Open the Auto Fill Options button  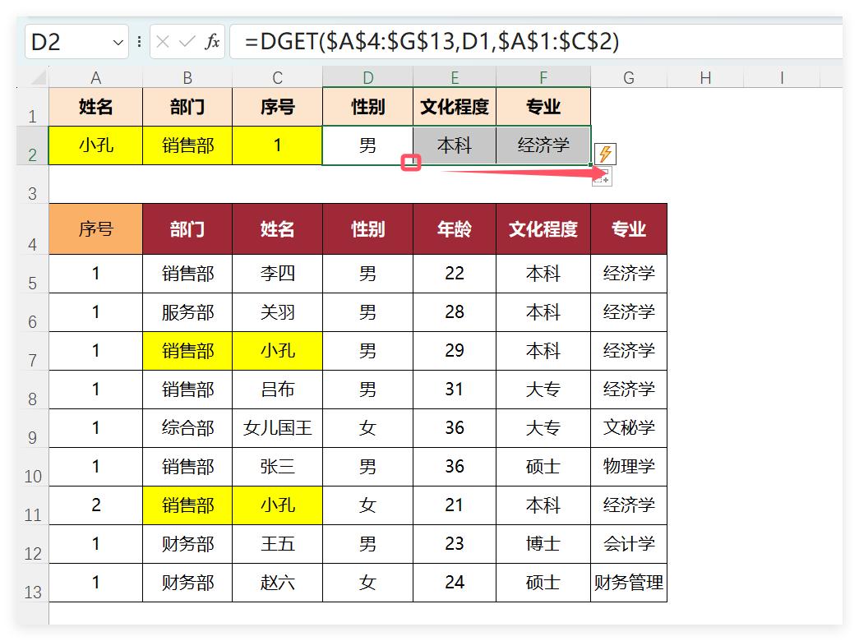[x=602, y=177]
